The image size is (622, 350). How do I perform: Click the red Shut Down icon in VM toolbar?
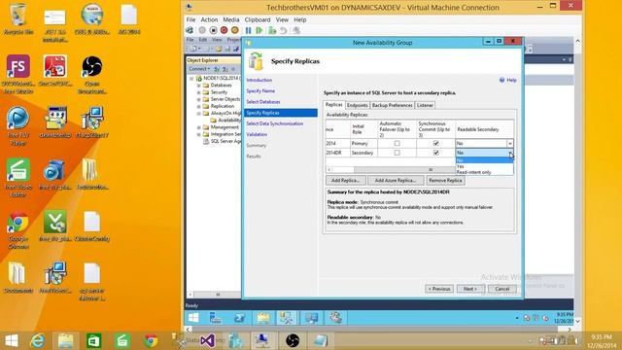[225, 30]
